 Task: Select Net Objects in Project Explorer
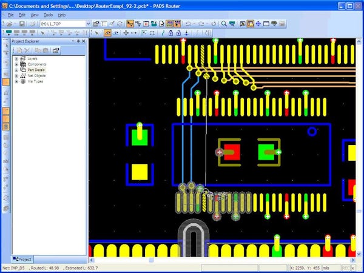coord(36,76)
